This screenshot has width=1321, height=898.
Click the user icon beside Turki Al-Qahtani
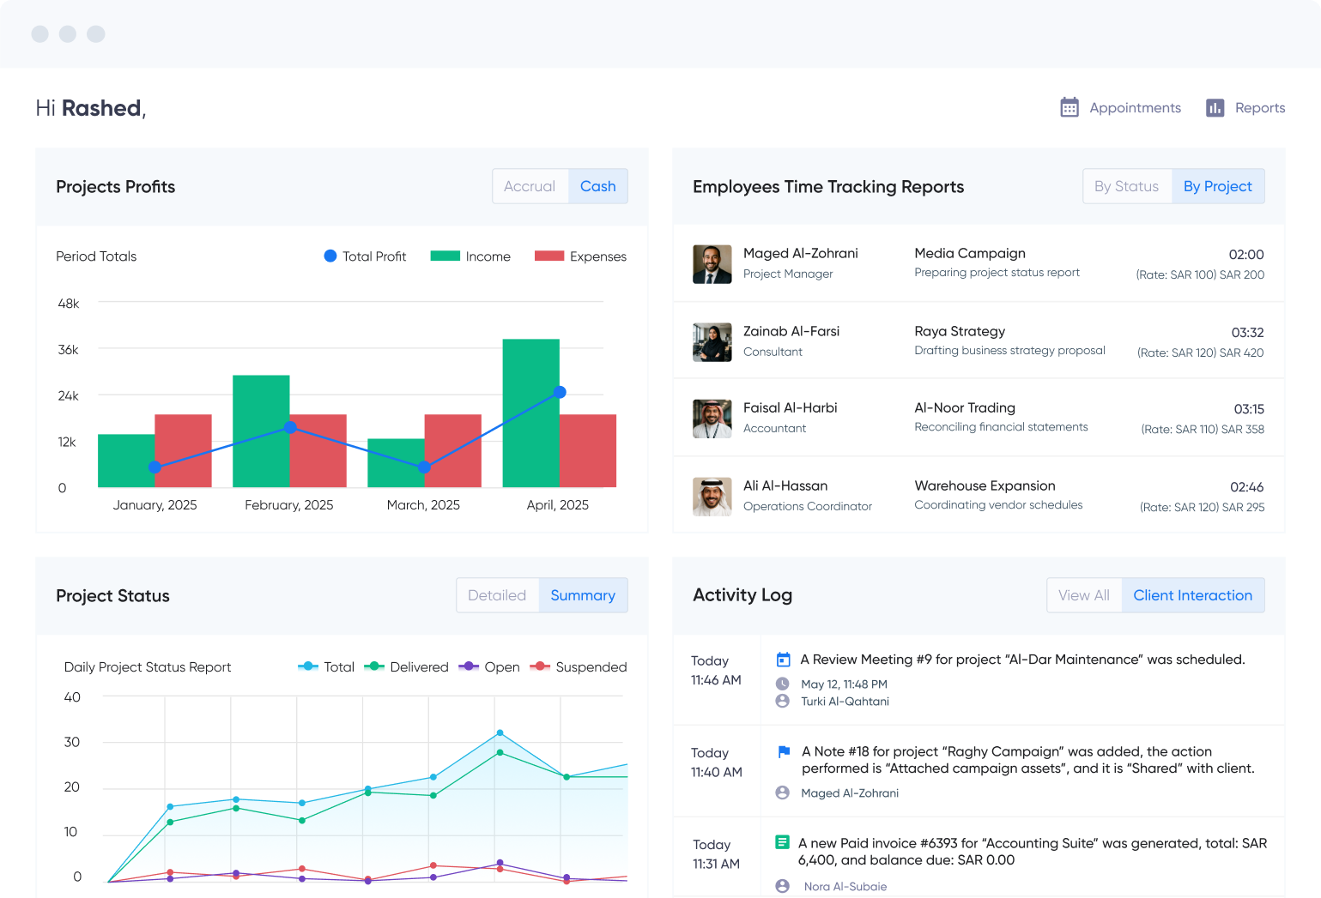click(x=782, y=701)
